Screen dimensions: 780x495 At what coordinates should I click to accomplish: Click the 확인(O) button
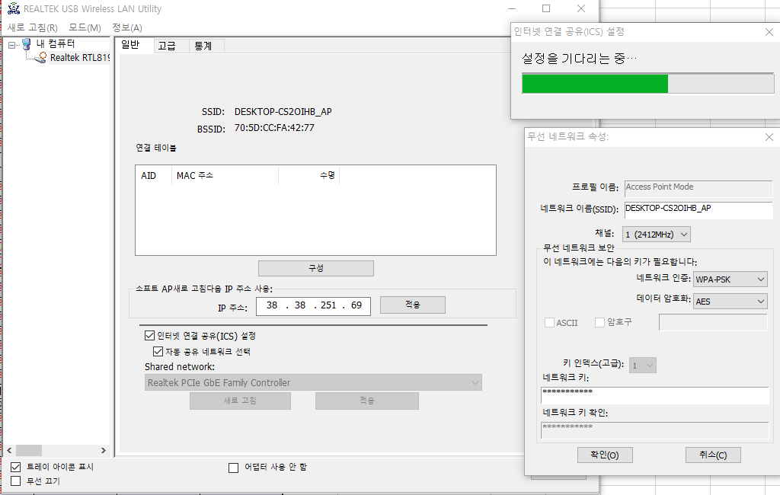point(605,455)
